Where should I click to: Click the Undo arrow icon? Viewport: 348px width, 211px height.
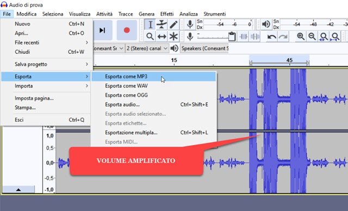click(272, 36)
